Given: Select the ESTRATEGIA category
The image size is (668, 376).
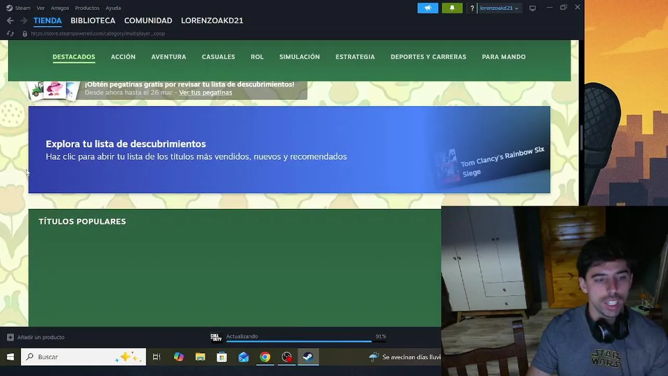Looking at the screenshot, I should tap(355, 57).
